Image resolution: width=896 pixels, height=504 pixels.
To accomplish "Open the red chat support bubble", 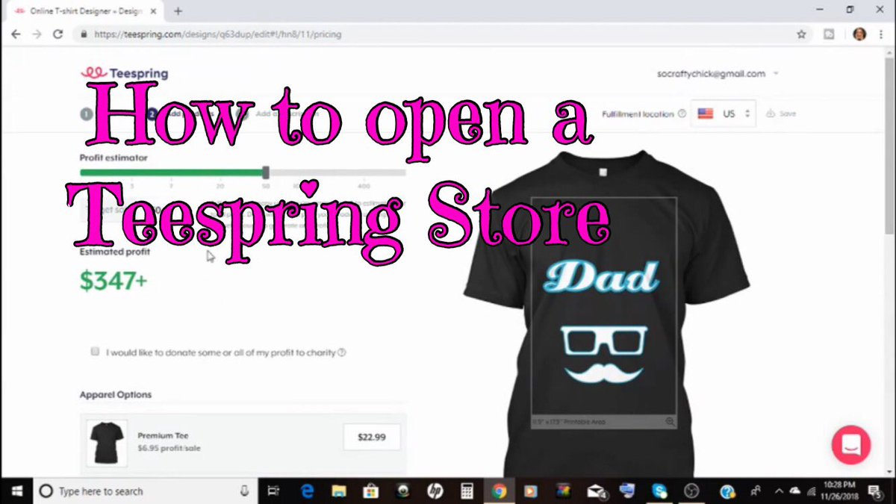I will click(x=851, y=445).
